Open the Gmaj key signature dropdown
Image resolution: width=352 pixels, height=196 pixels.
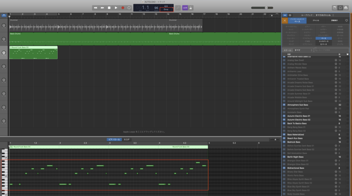click(x=166, y=9)
